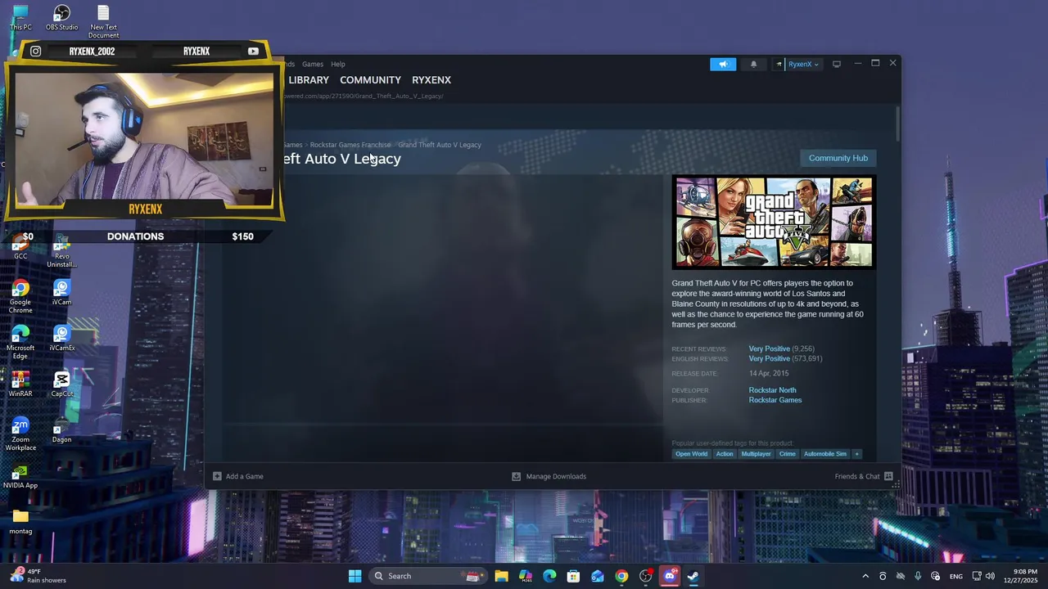Viewport: 1048px width, 589px height.
Task: Switch to Discord taskbar icon
Action: coord(670,576)
